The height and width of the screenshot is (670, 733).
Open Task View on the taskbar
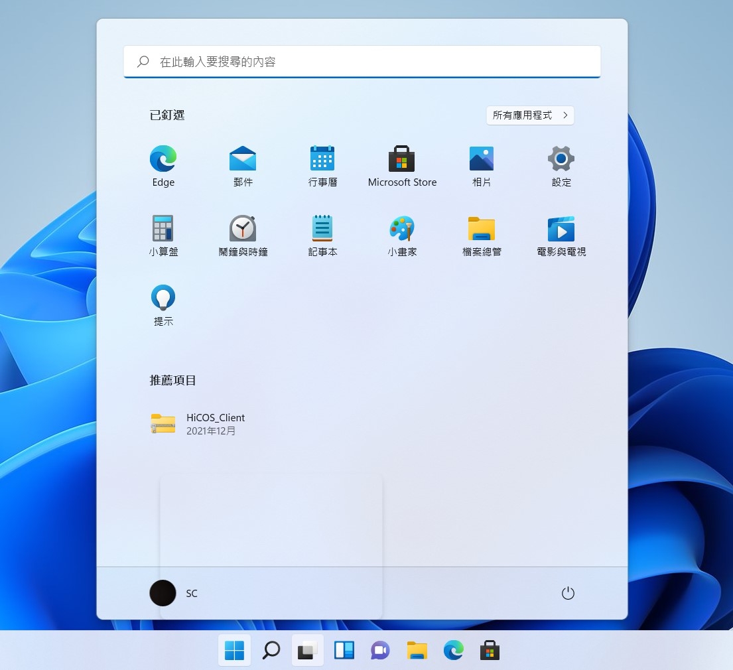[307, 651]
